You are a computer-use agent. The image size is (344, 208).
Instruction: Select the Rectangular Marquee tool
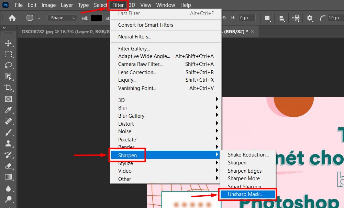click(x=8, y=54)
